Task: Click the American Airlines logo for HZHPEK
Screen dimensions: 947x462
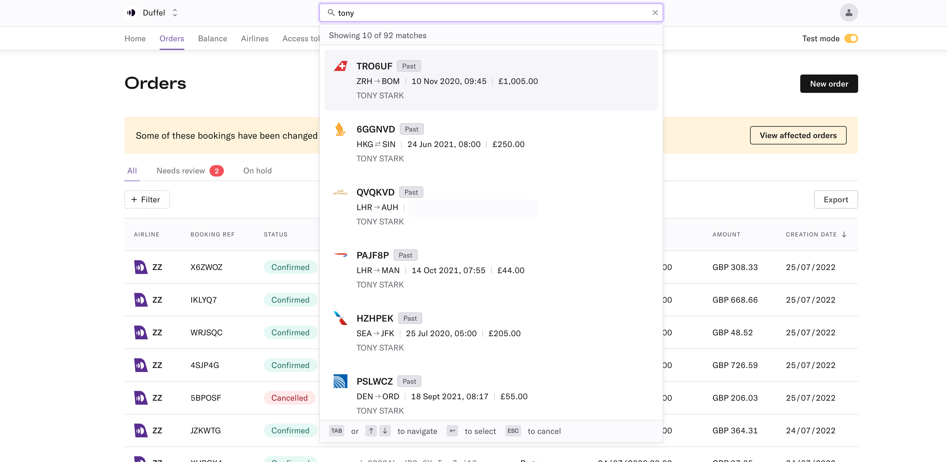Action: (x=341, y=318)
